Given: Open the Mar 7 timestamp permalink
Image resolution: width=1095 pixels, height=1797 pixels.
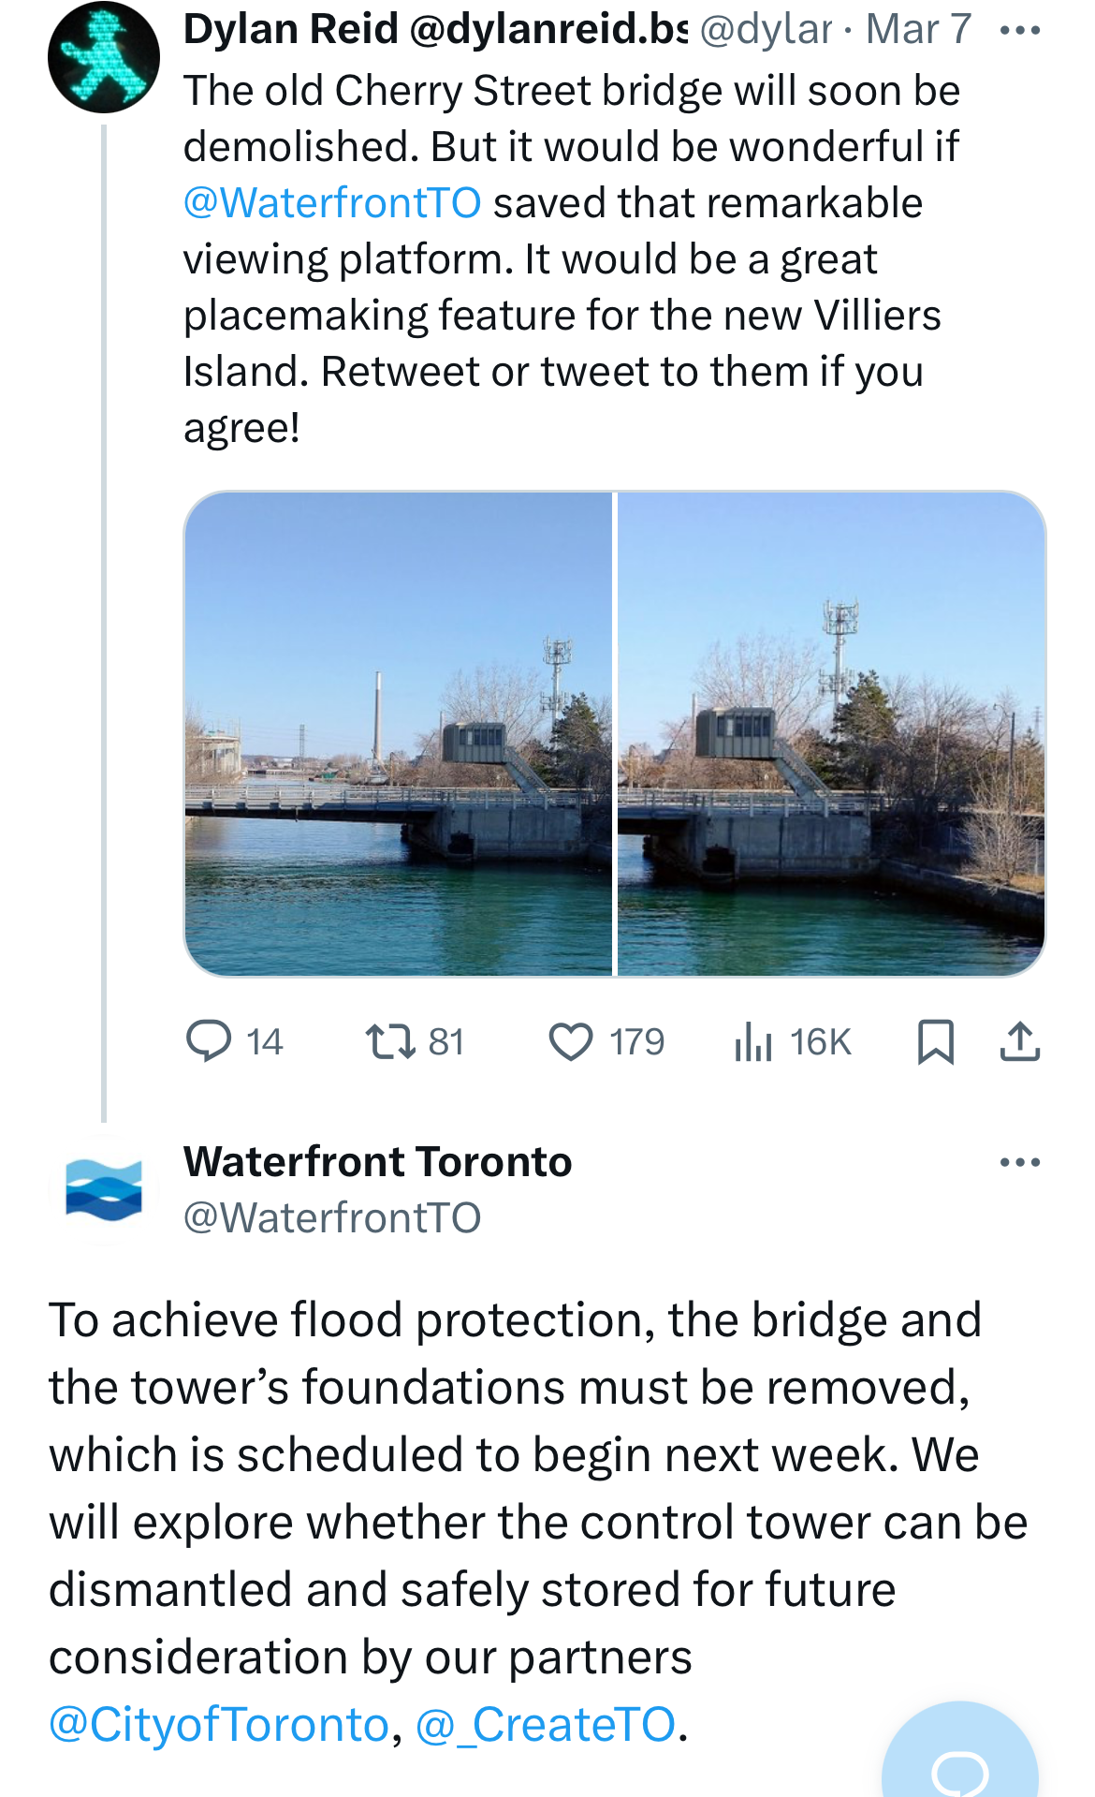Looking at the screenshot, I should [918, 29].
